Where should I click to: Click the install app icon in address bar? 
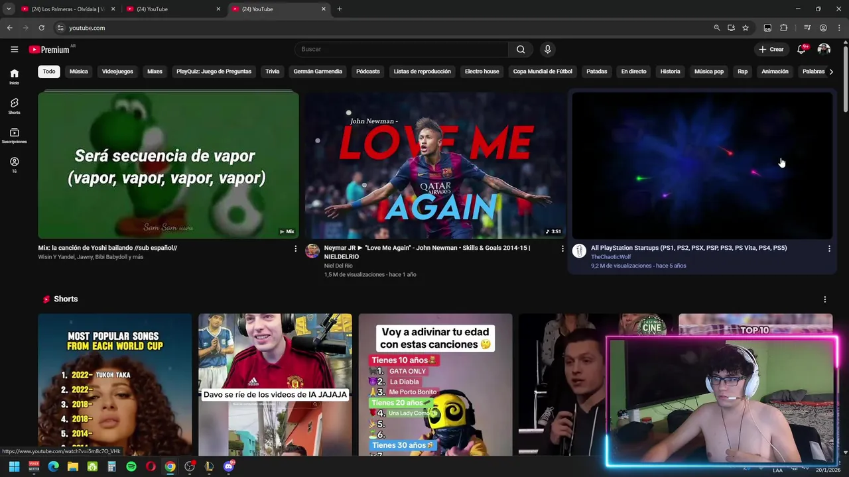pyautogui.click(x=731, y=28)
